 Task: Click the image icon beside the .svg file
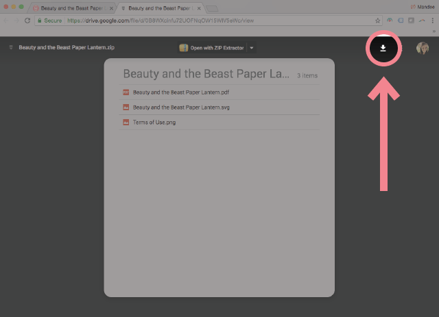[126, 107]
